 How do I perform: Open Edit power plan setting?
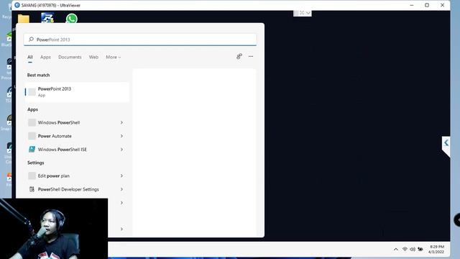point(54,176)
